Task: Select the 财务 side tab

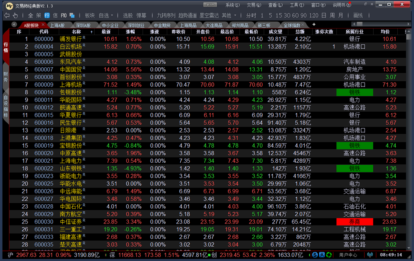Action: click(6, 77)
